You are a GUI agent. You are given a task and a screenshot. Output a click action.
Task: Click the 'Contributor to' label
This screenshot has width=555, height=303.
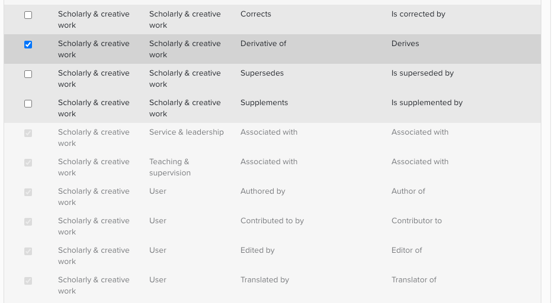(416, 221)
